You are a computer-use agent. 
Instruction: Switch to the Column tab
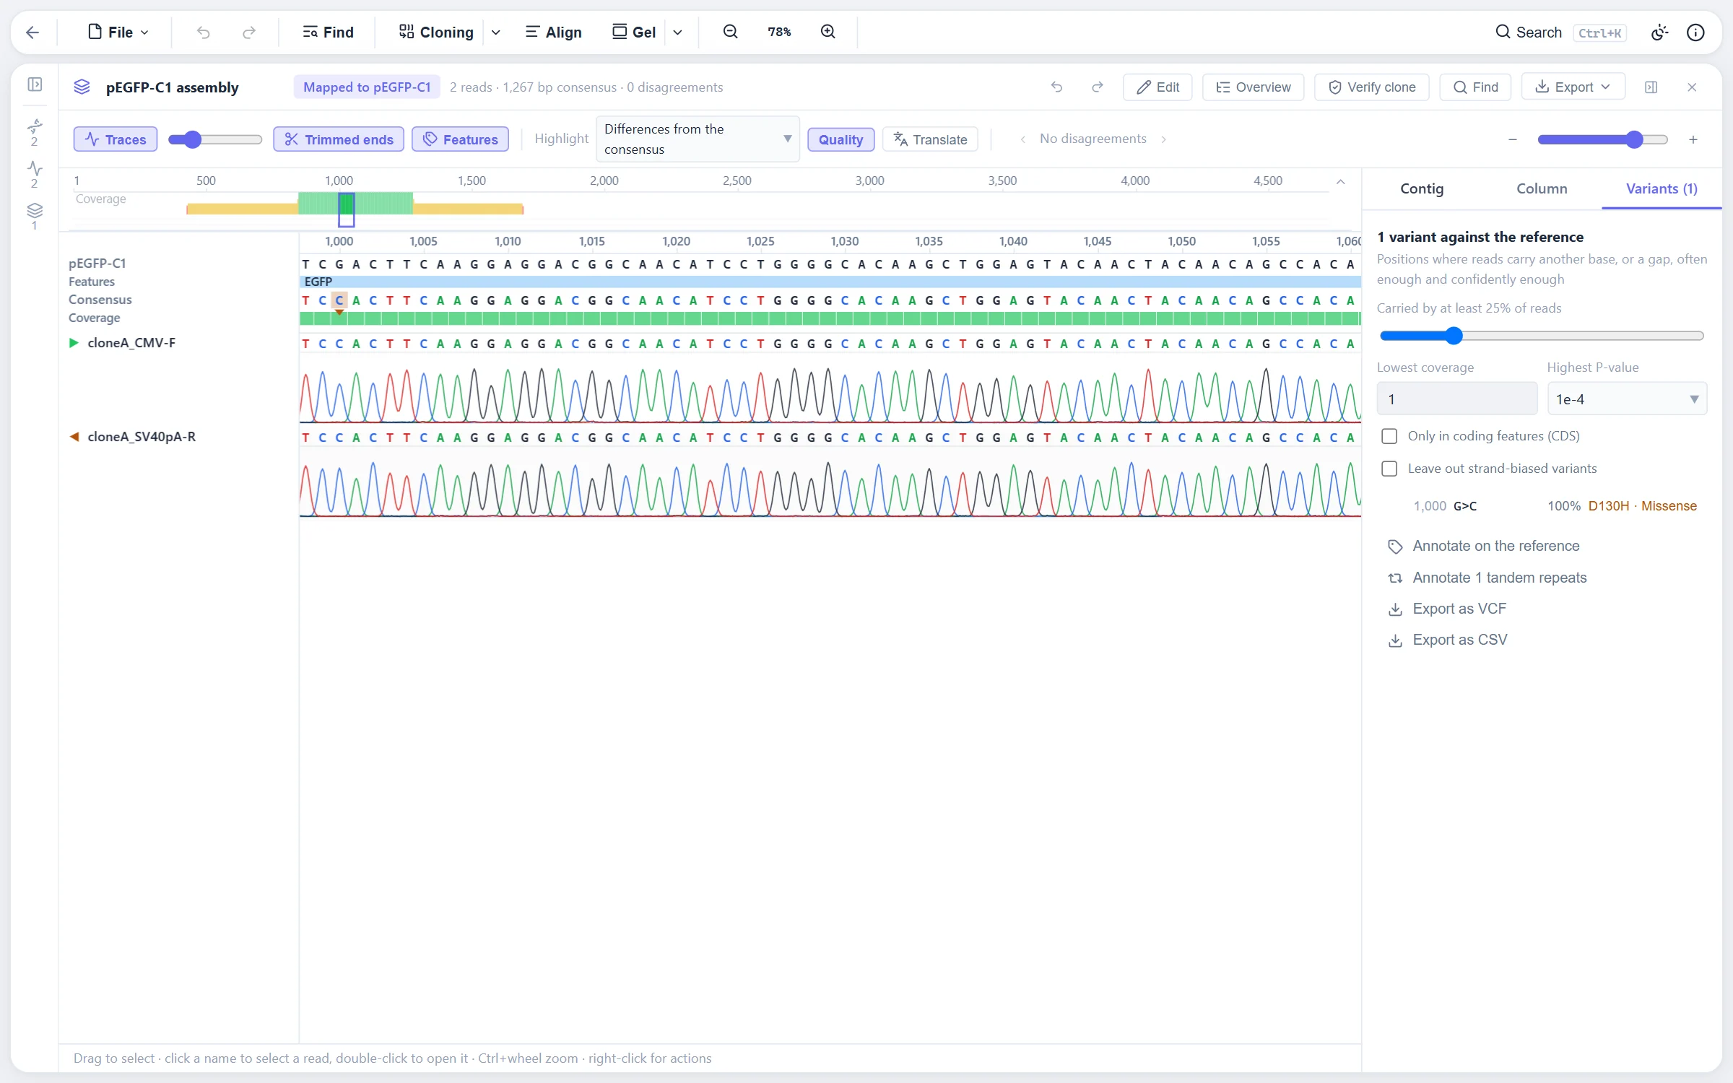pos(1542,188)
